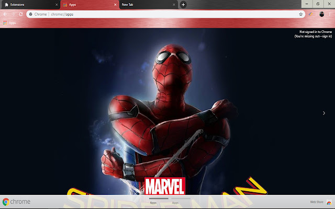This screenshot has width=335, height=209.
Task: Select the first Apps page indicator
Action: (x=159, y=201)
